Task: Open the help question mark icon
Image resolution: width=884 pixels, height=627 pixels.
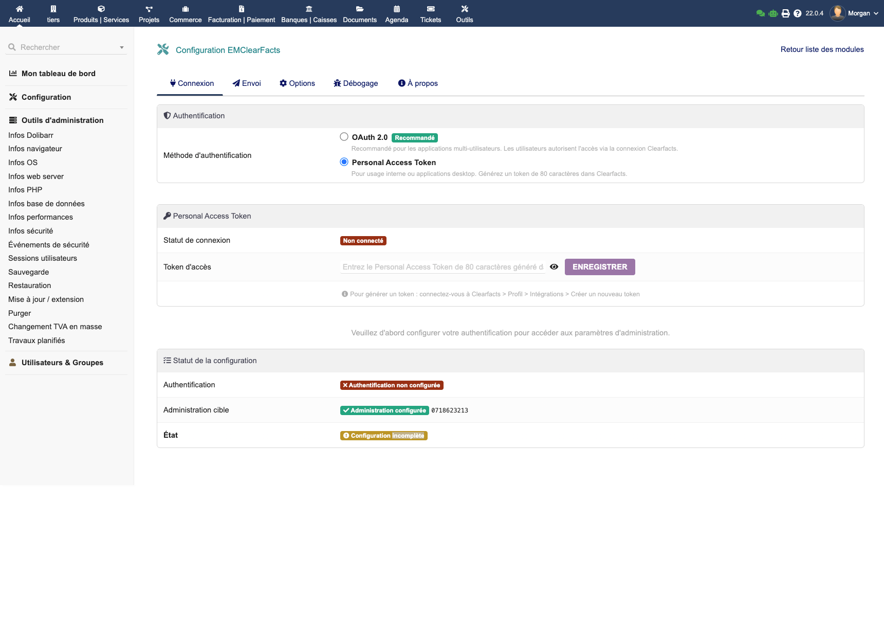Action: 797,13
